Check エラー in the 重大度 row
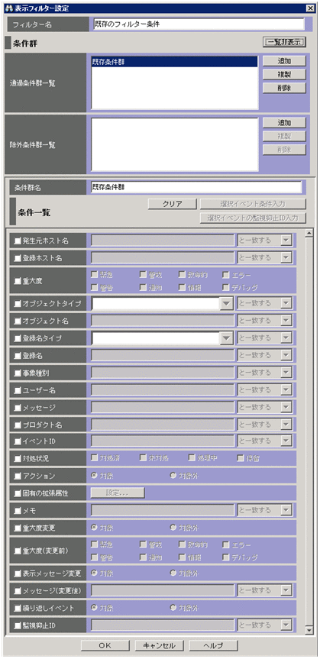This screenshot has width=320, height=659. [225, 276]
